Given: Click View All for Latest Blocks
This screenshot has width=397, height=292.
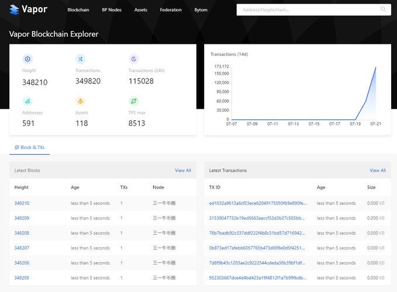Looking at the screenshot, I should (183, 171).
